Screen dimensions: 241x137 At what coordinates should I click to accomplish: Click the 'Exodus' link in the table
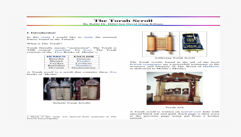pyautogui.click(x=84, y=61)
